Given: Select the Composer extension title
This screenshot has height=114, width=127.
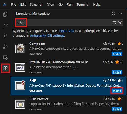Looking at the screenshot, I should point(37,44).
